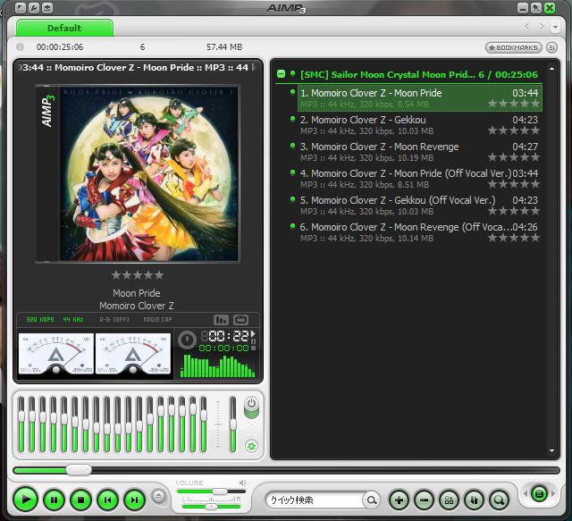
Task: Open the playlist rearrange (two-arrow) button
Action: pos(474,500)
